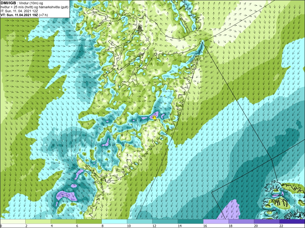The width and height of the screenshot is (305, 228).
Task: Click the 10–12 m/s turquoise legend swatch
Action: (x=140, y=222)
